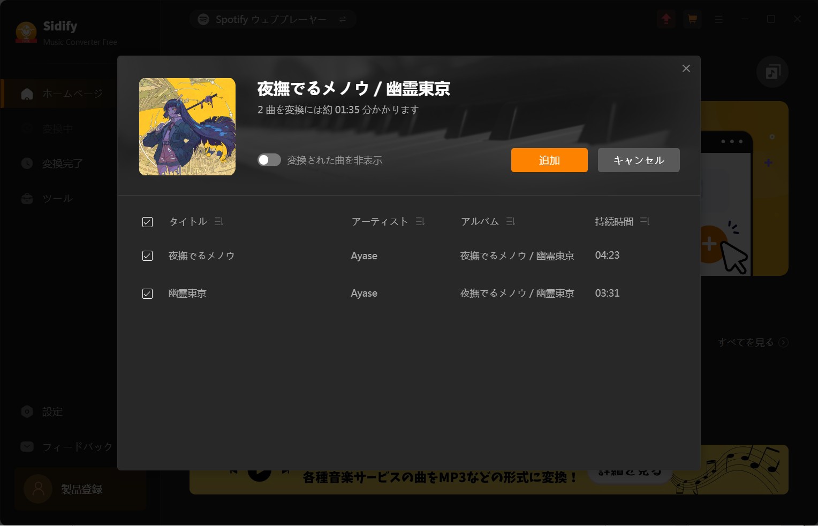Click the toolbox icon beside ツール
This screenshot has width=818, height=526.
[27, 199]
